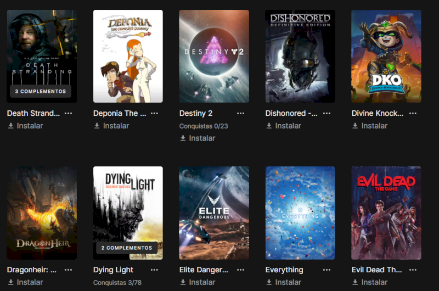Click Instalar label for Deponia
Viewport: 439px width, 291px height.
[x=116, y=126]
